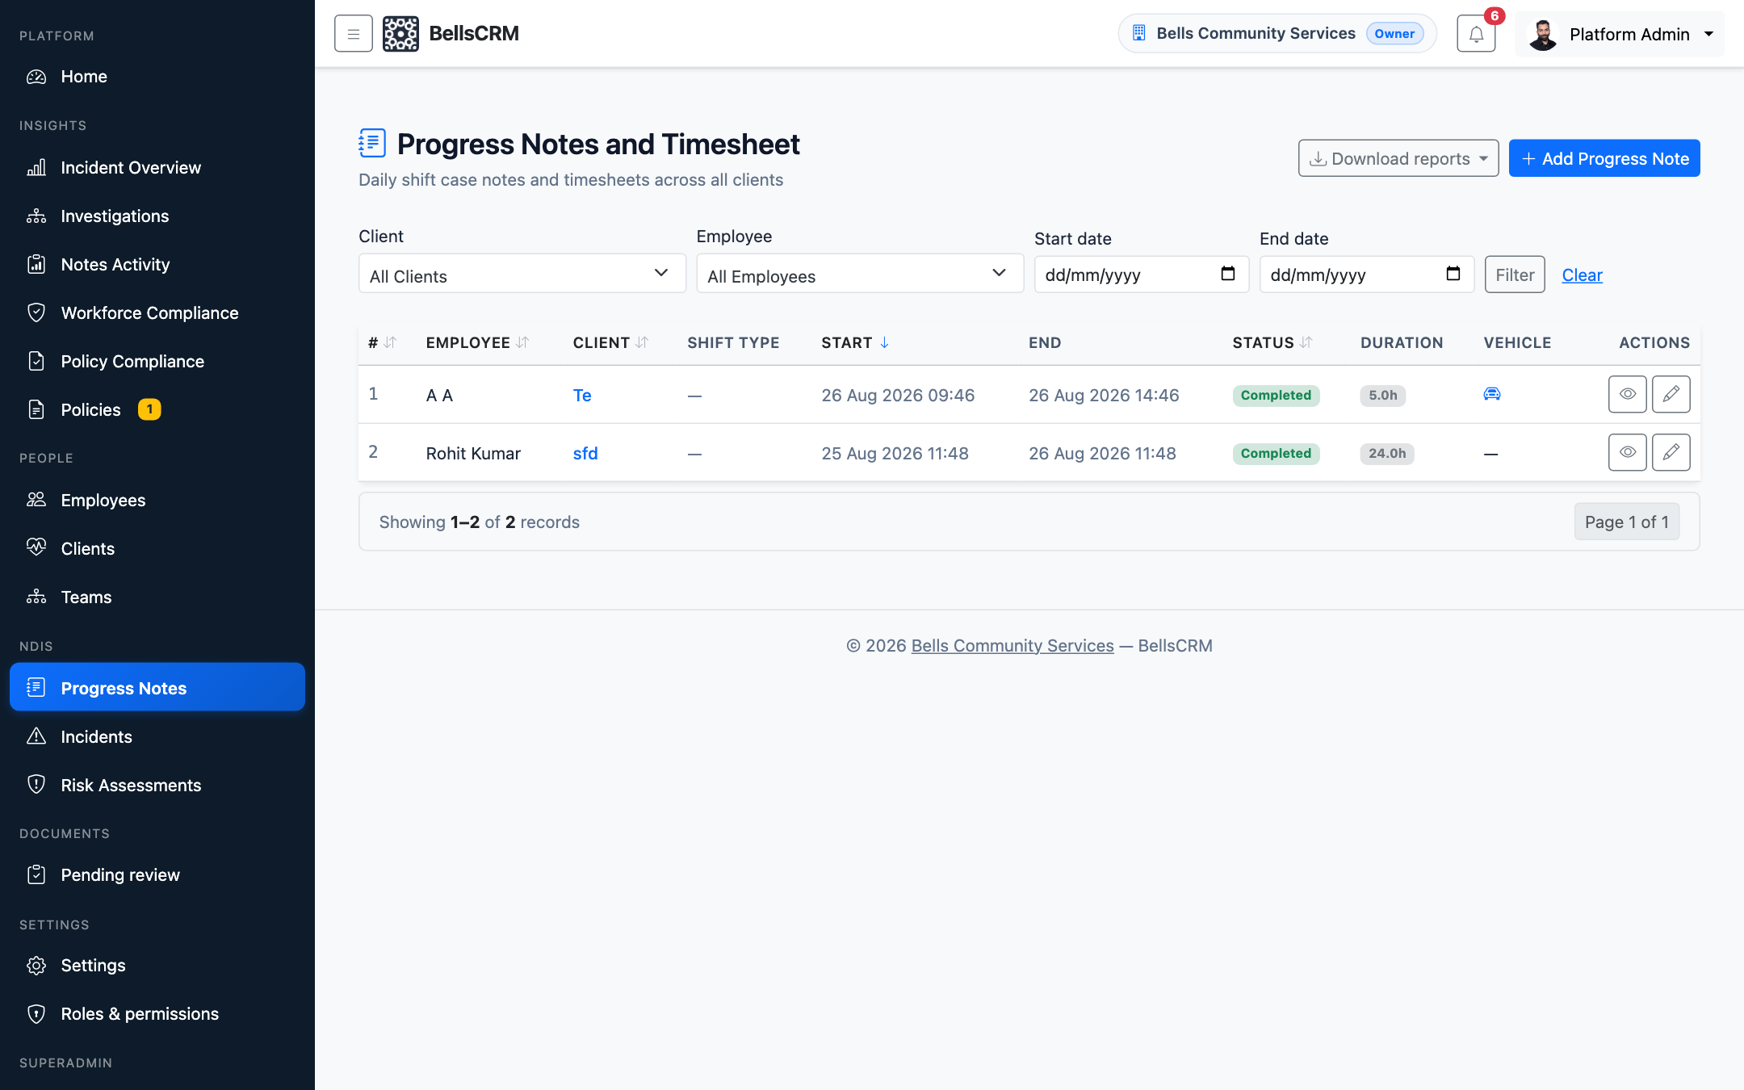
Task: Open client Te link
Action: pyautogui.click(x=581, y=395)
